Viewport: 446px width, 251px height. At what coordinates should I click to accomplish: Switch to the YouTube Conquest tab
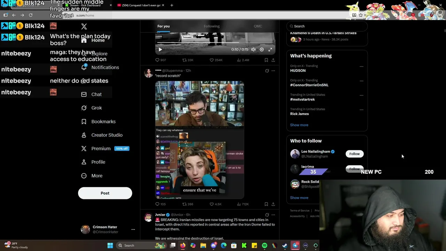(140, 5)
